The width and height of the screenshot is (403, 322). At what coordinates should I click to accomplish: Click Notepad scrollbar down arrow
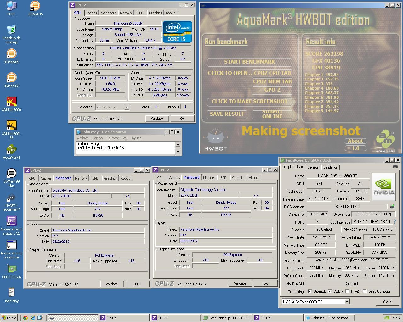point(178,152)
